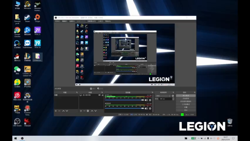Open source properties gear in Sources panel
The width and height of the screenshot is (250, 141).
pos(88,111)
